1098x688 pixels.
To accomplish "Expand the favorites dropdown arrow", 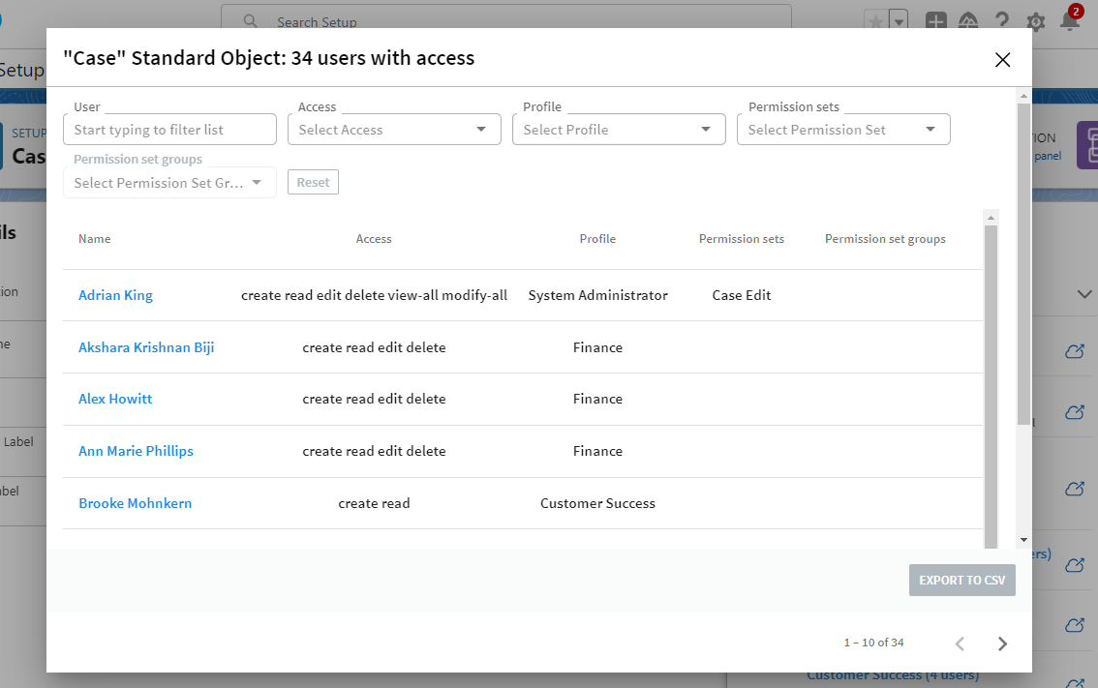I will pyautogui.click(x=897, y=19).
